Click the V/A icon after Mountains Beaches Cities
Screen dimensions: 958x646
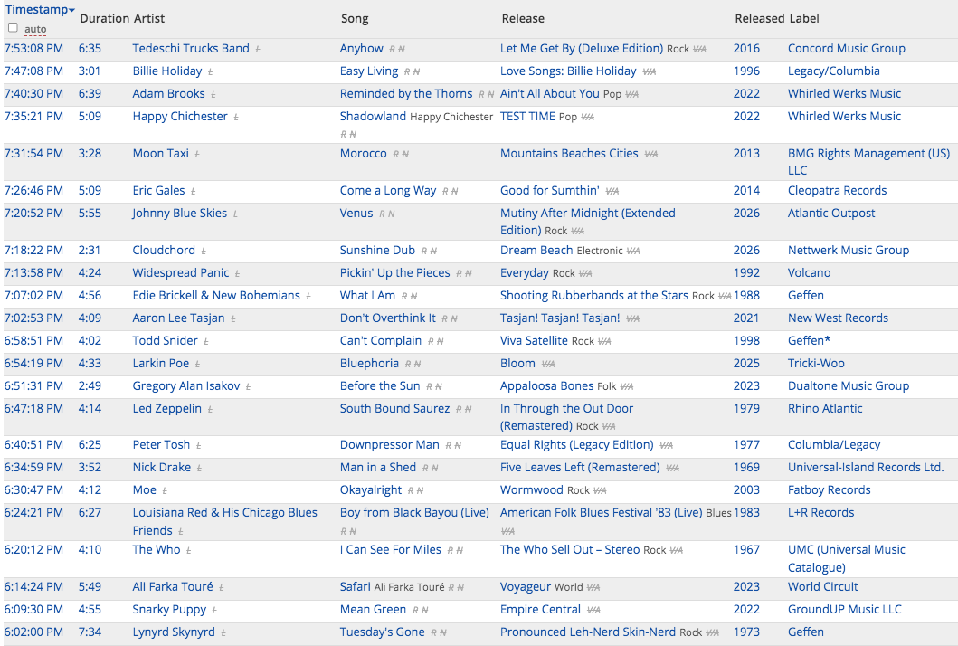tap(651, 155)
